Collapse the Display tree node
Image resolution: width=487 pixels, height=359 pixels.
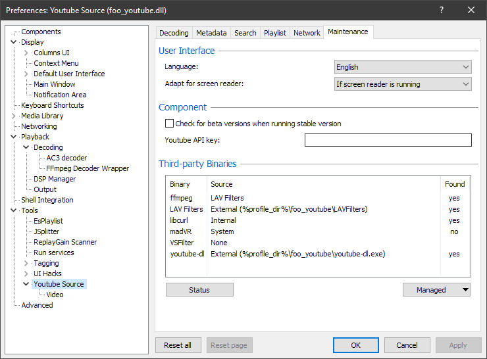pos(13,42)
